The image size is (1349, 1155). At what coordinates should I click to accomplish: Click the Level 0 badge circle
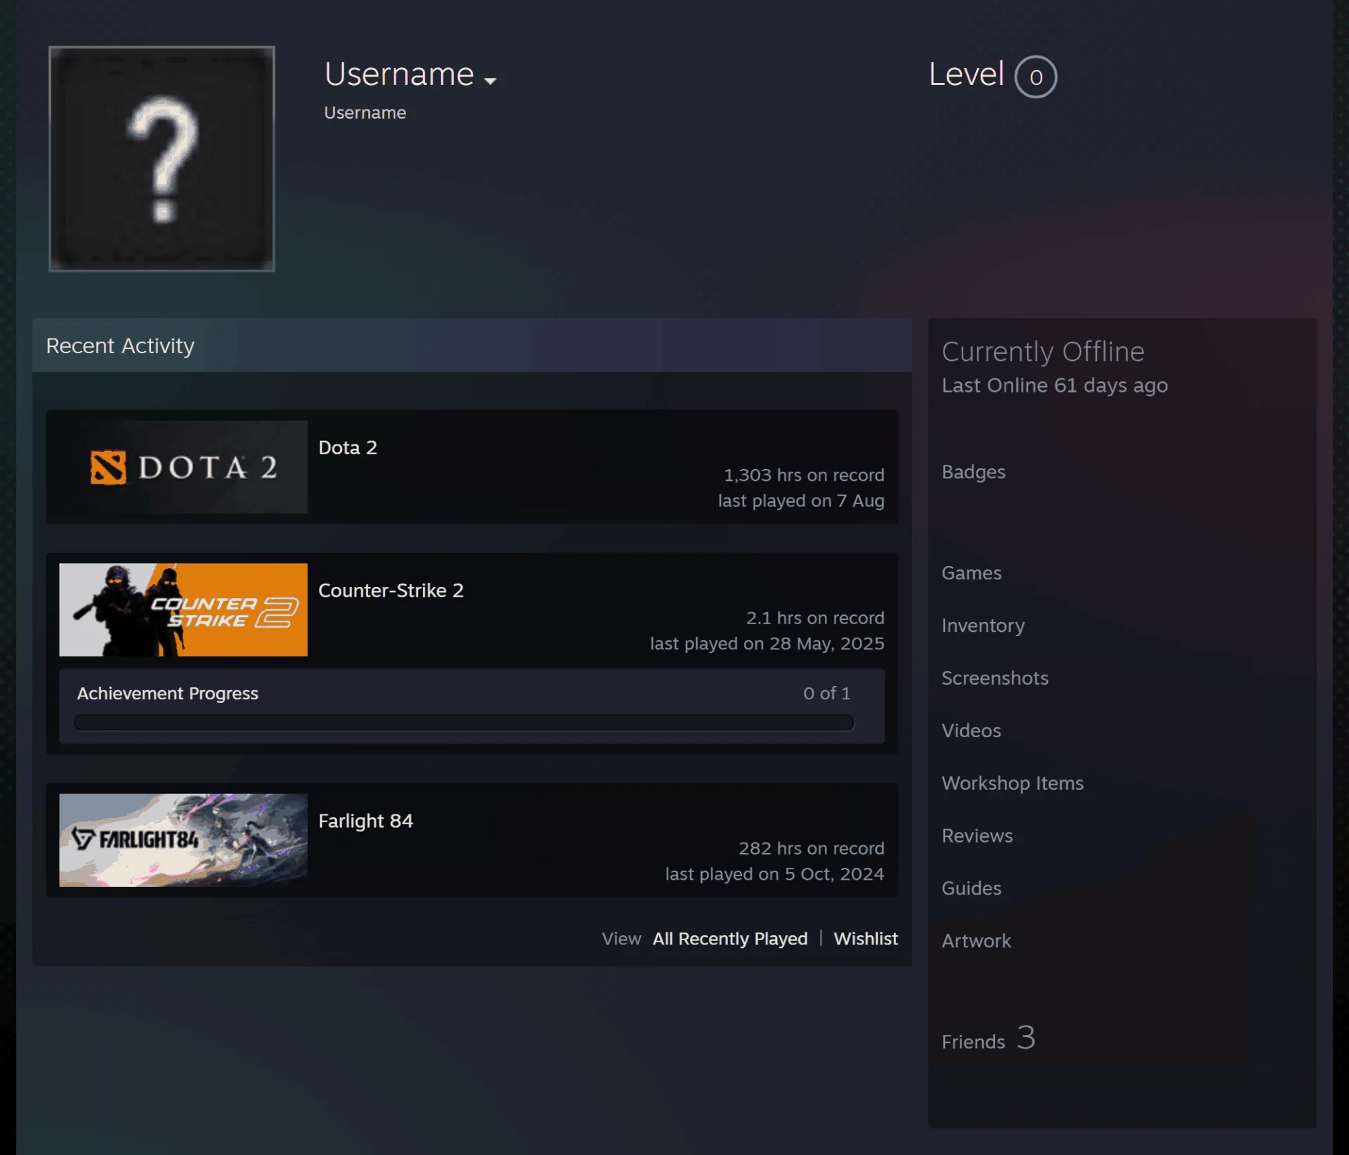click(1036, 77)
